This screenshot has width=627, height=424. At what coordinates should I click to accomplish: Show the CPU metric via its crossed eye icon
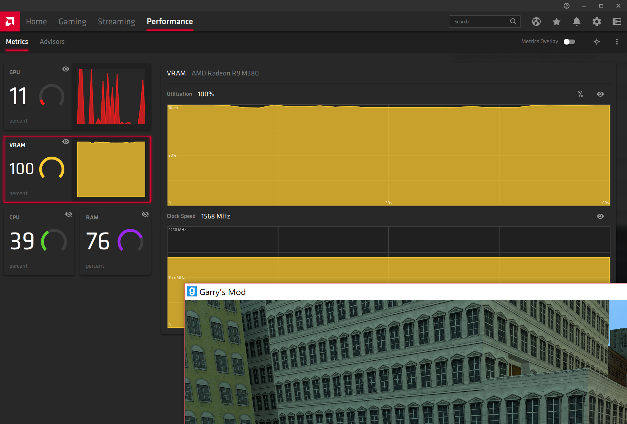tap(69, 214)
